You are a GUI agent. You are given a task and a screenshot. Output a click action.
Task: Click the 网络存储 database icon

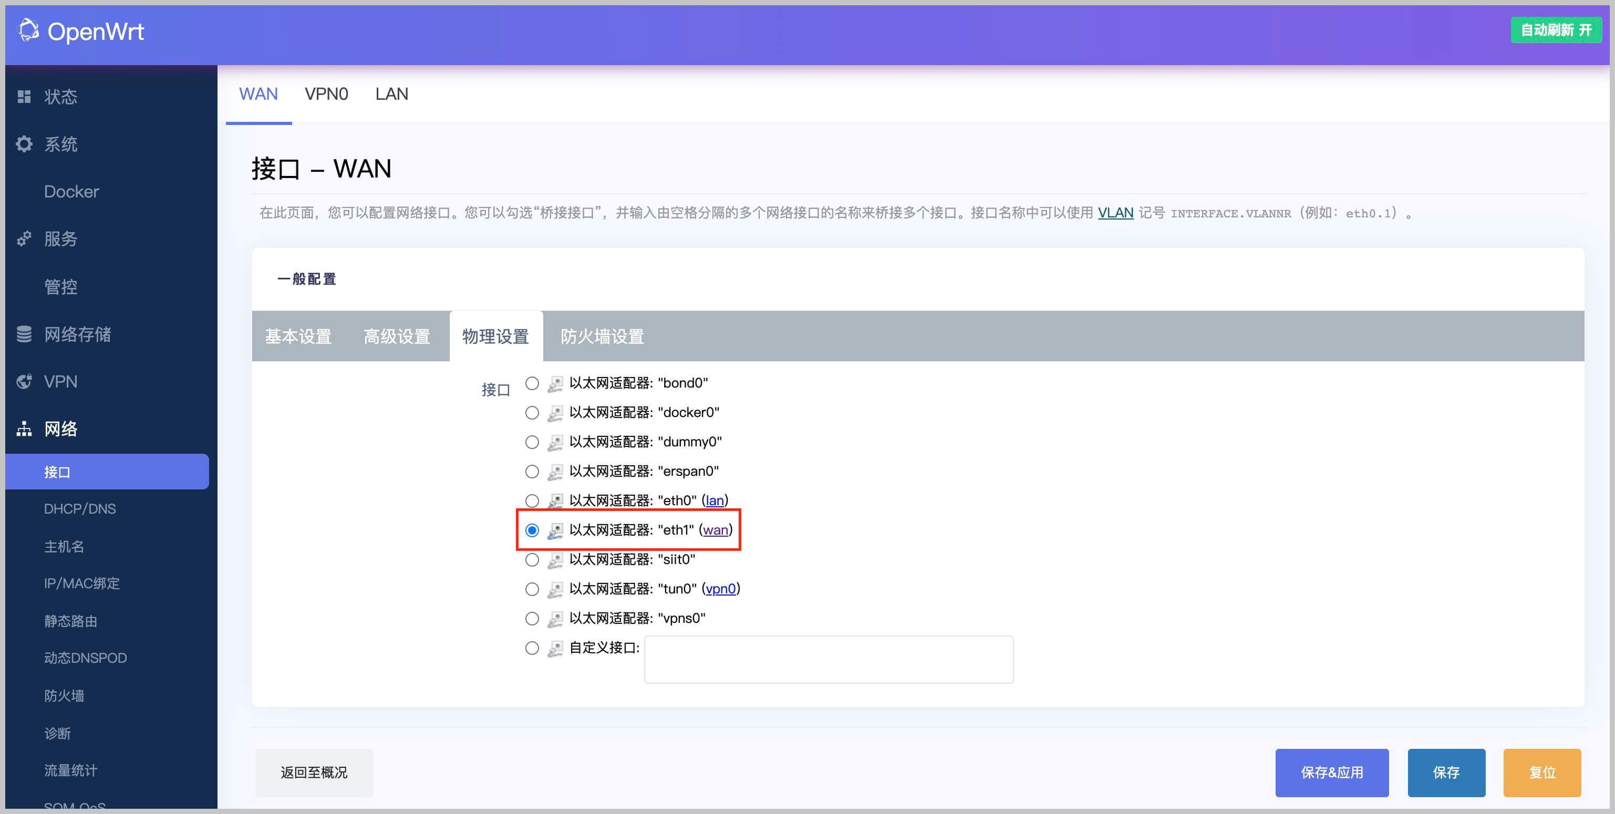point(24,334)
